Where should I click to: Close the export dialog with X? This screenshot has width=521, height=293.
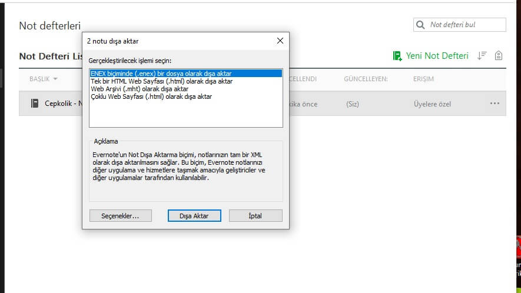coord(280,41)
